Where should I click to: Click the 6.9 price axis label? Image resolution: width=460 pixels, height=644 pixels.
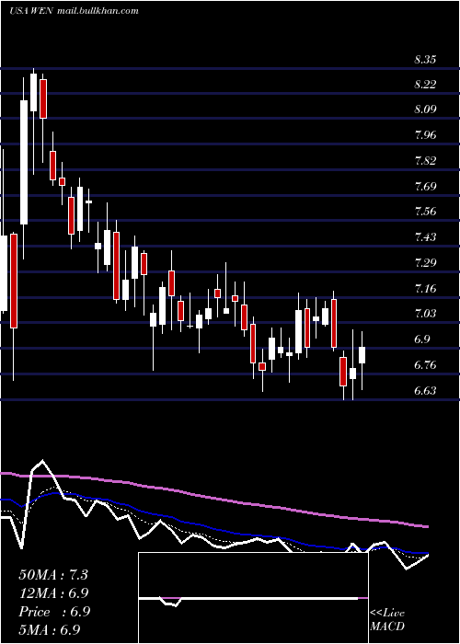click(x=422, y=339)
